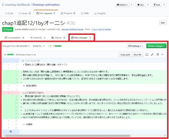
Task: Open the Wiki tab
Action: click(85, 13)
